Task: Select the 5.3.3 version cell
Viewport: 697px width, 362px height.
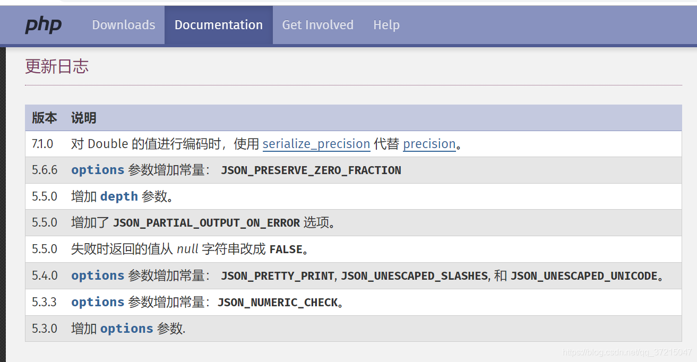Action: [x=45, y=303]
